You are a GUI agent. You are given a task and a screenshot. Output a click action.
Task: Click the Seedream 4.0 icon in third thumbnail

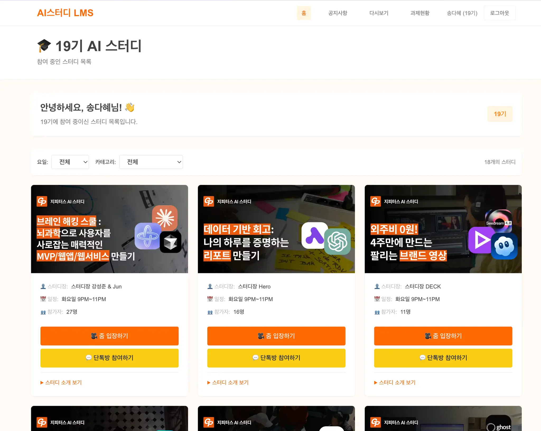(x=498, y=221)
